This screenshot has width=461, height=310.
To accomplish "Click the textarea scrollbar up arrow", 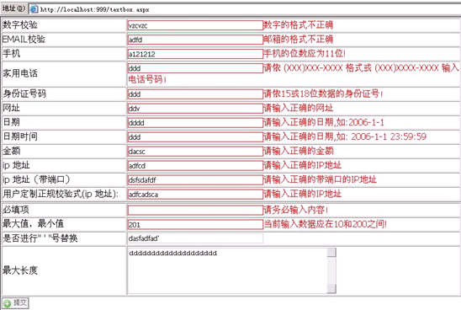I will point(331,253).
